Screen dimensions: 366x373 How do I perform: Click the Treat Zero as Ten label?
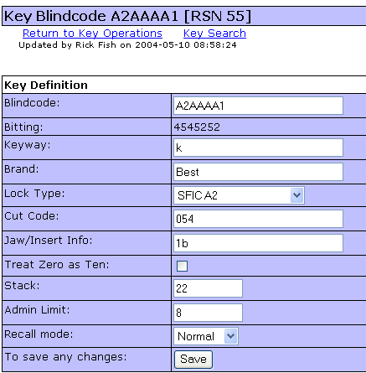(57, 264)
